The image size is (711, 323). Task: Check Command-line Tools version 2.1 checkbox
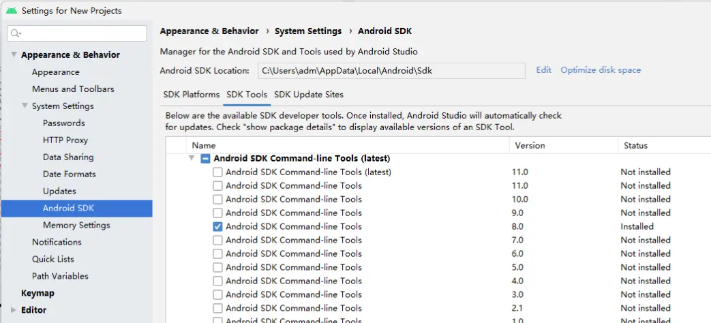(x=217, y=308)
